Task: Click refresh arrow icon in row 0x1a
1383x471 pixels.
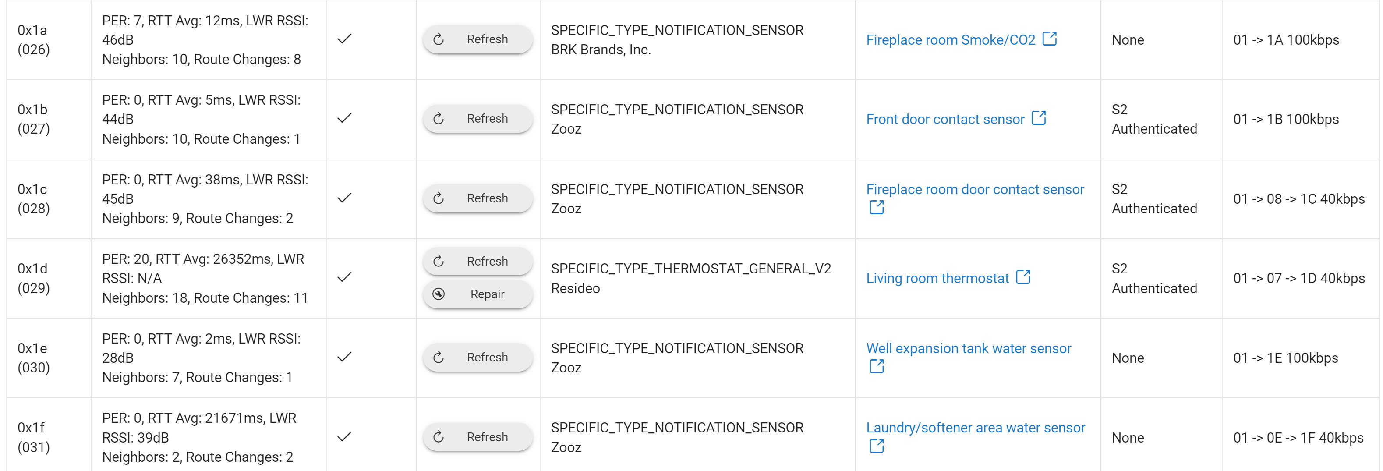Action: point(439,39)
